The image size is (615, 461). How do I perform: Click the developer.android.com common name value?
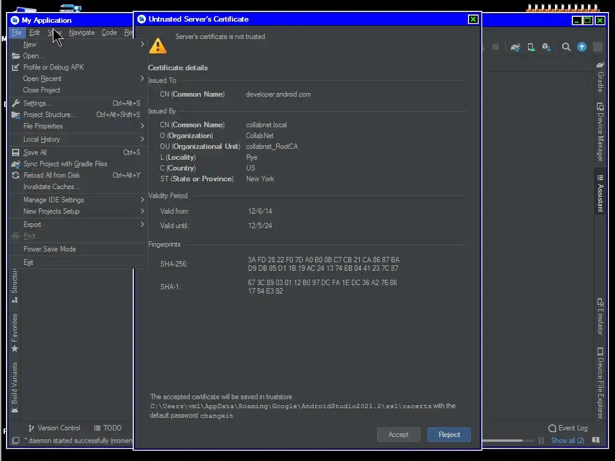pos(278,94)
